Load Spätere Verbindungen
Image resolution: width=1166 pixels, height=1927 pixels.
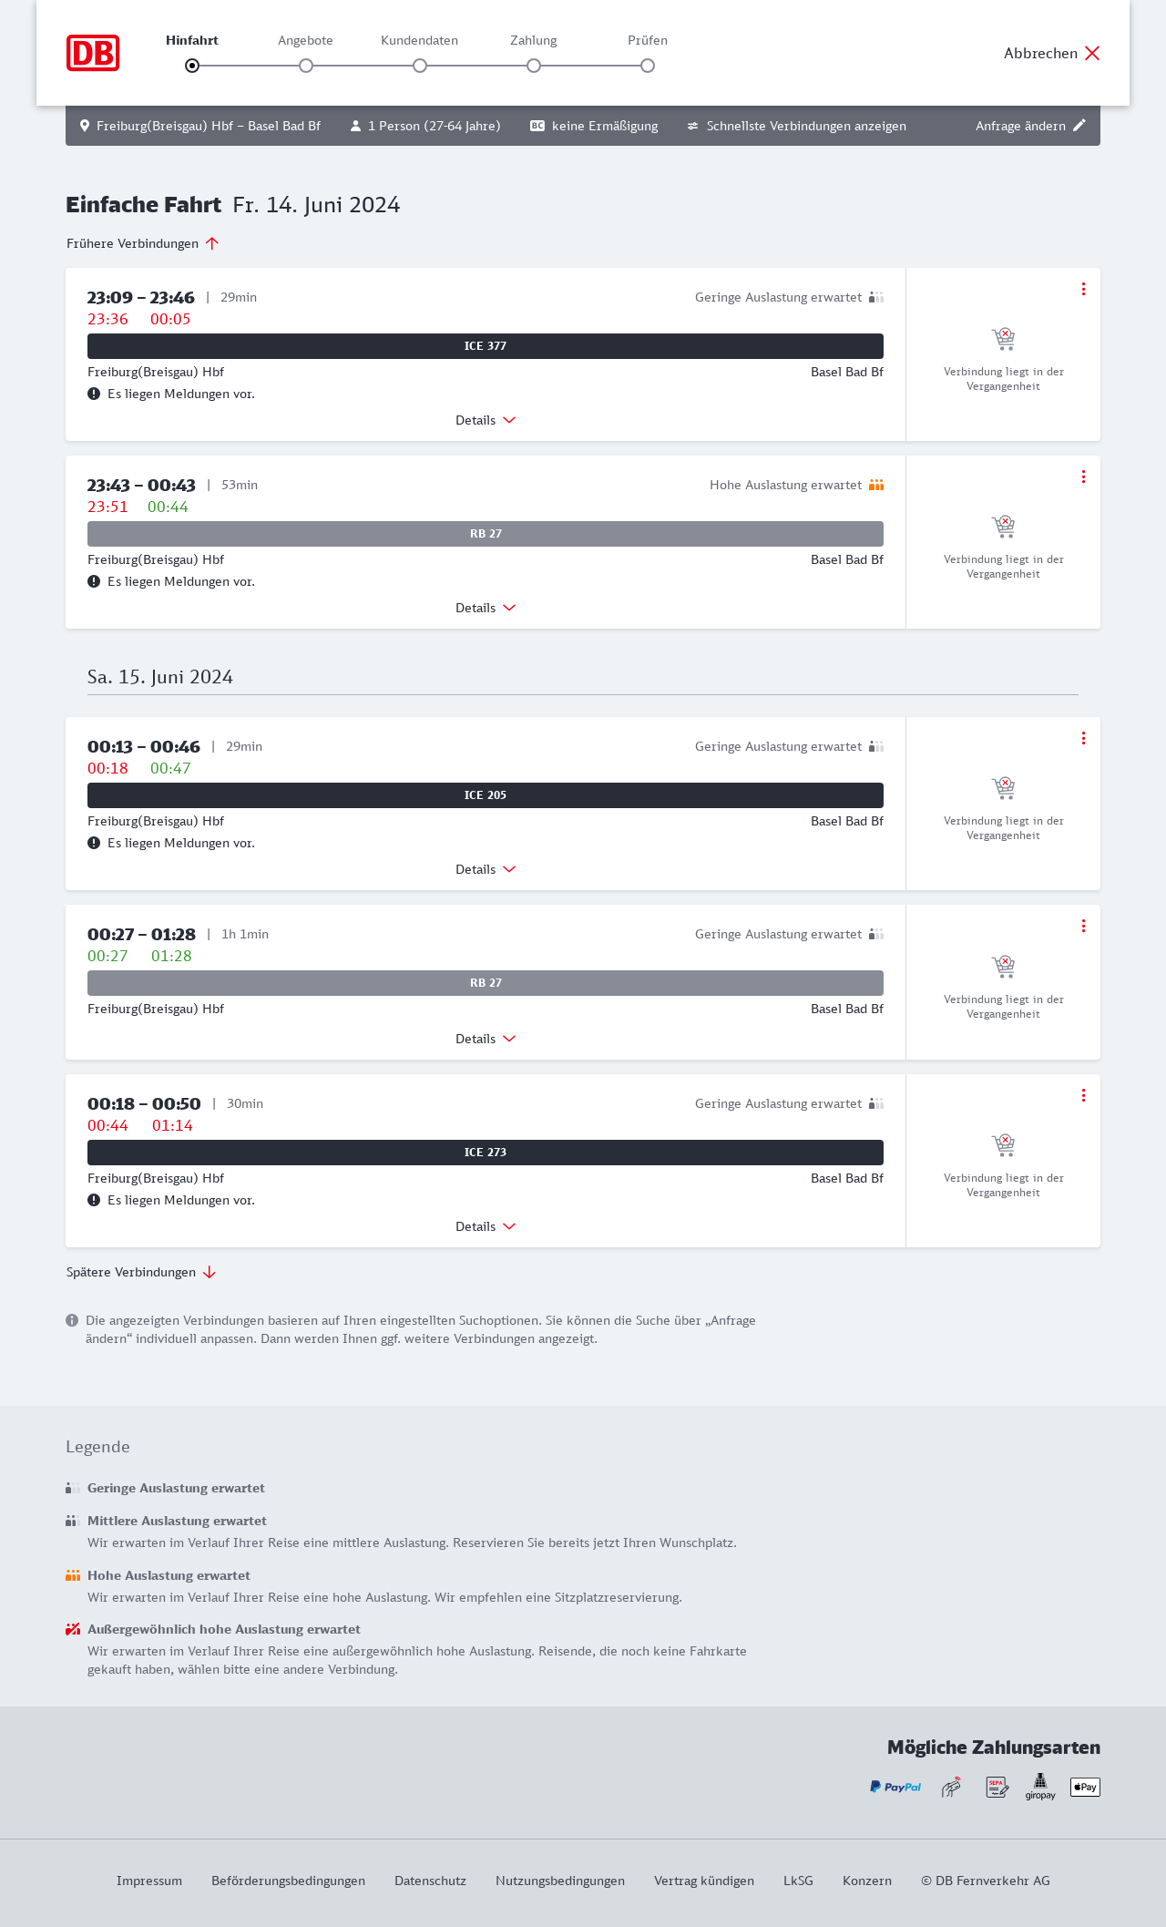(140, 1272)
